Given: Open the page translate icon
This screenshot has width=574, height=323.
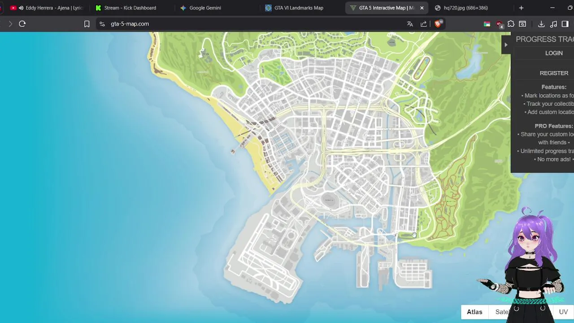Looking at the screenshot, I should 410,24.
